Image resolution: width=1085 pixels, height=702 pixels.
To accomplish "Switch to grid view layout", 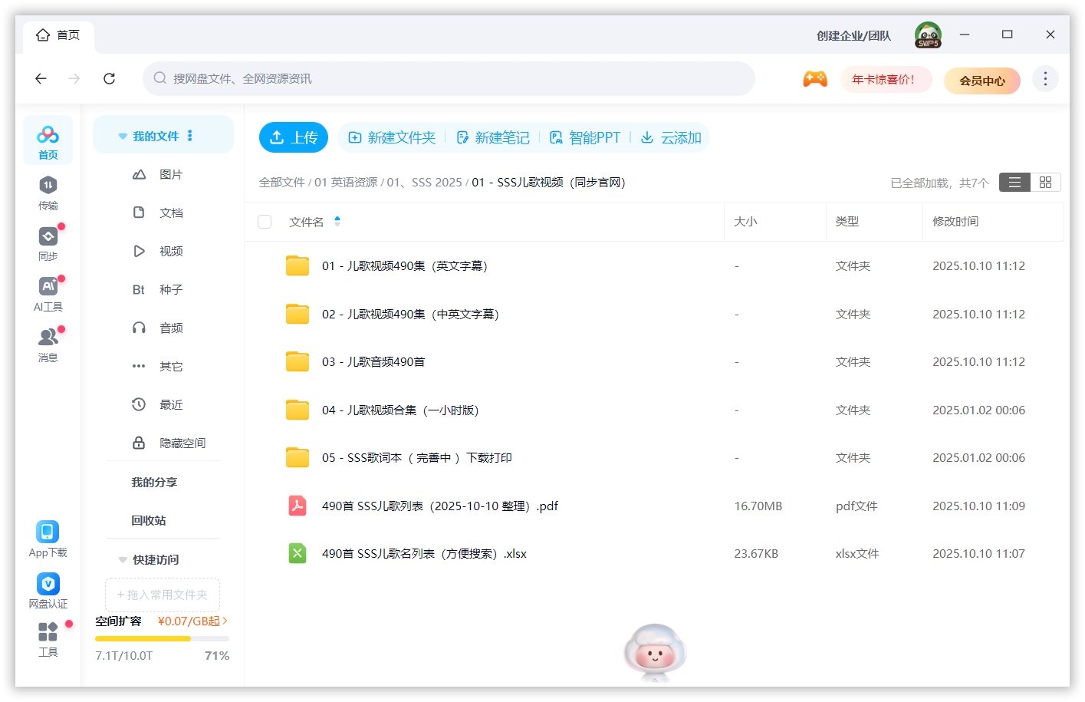I will pyautogui.click(x=1045, y=182).
